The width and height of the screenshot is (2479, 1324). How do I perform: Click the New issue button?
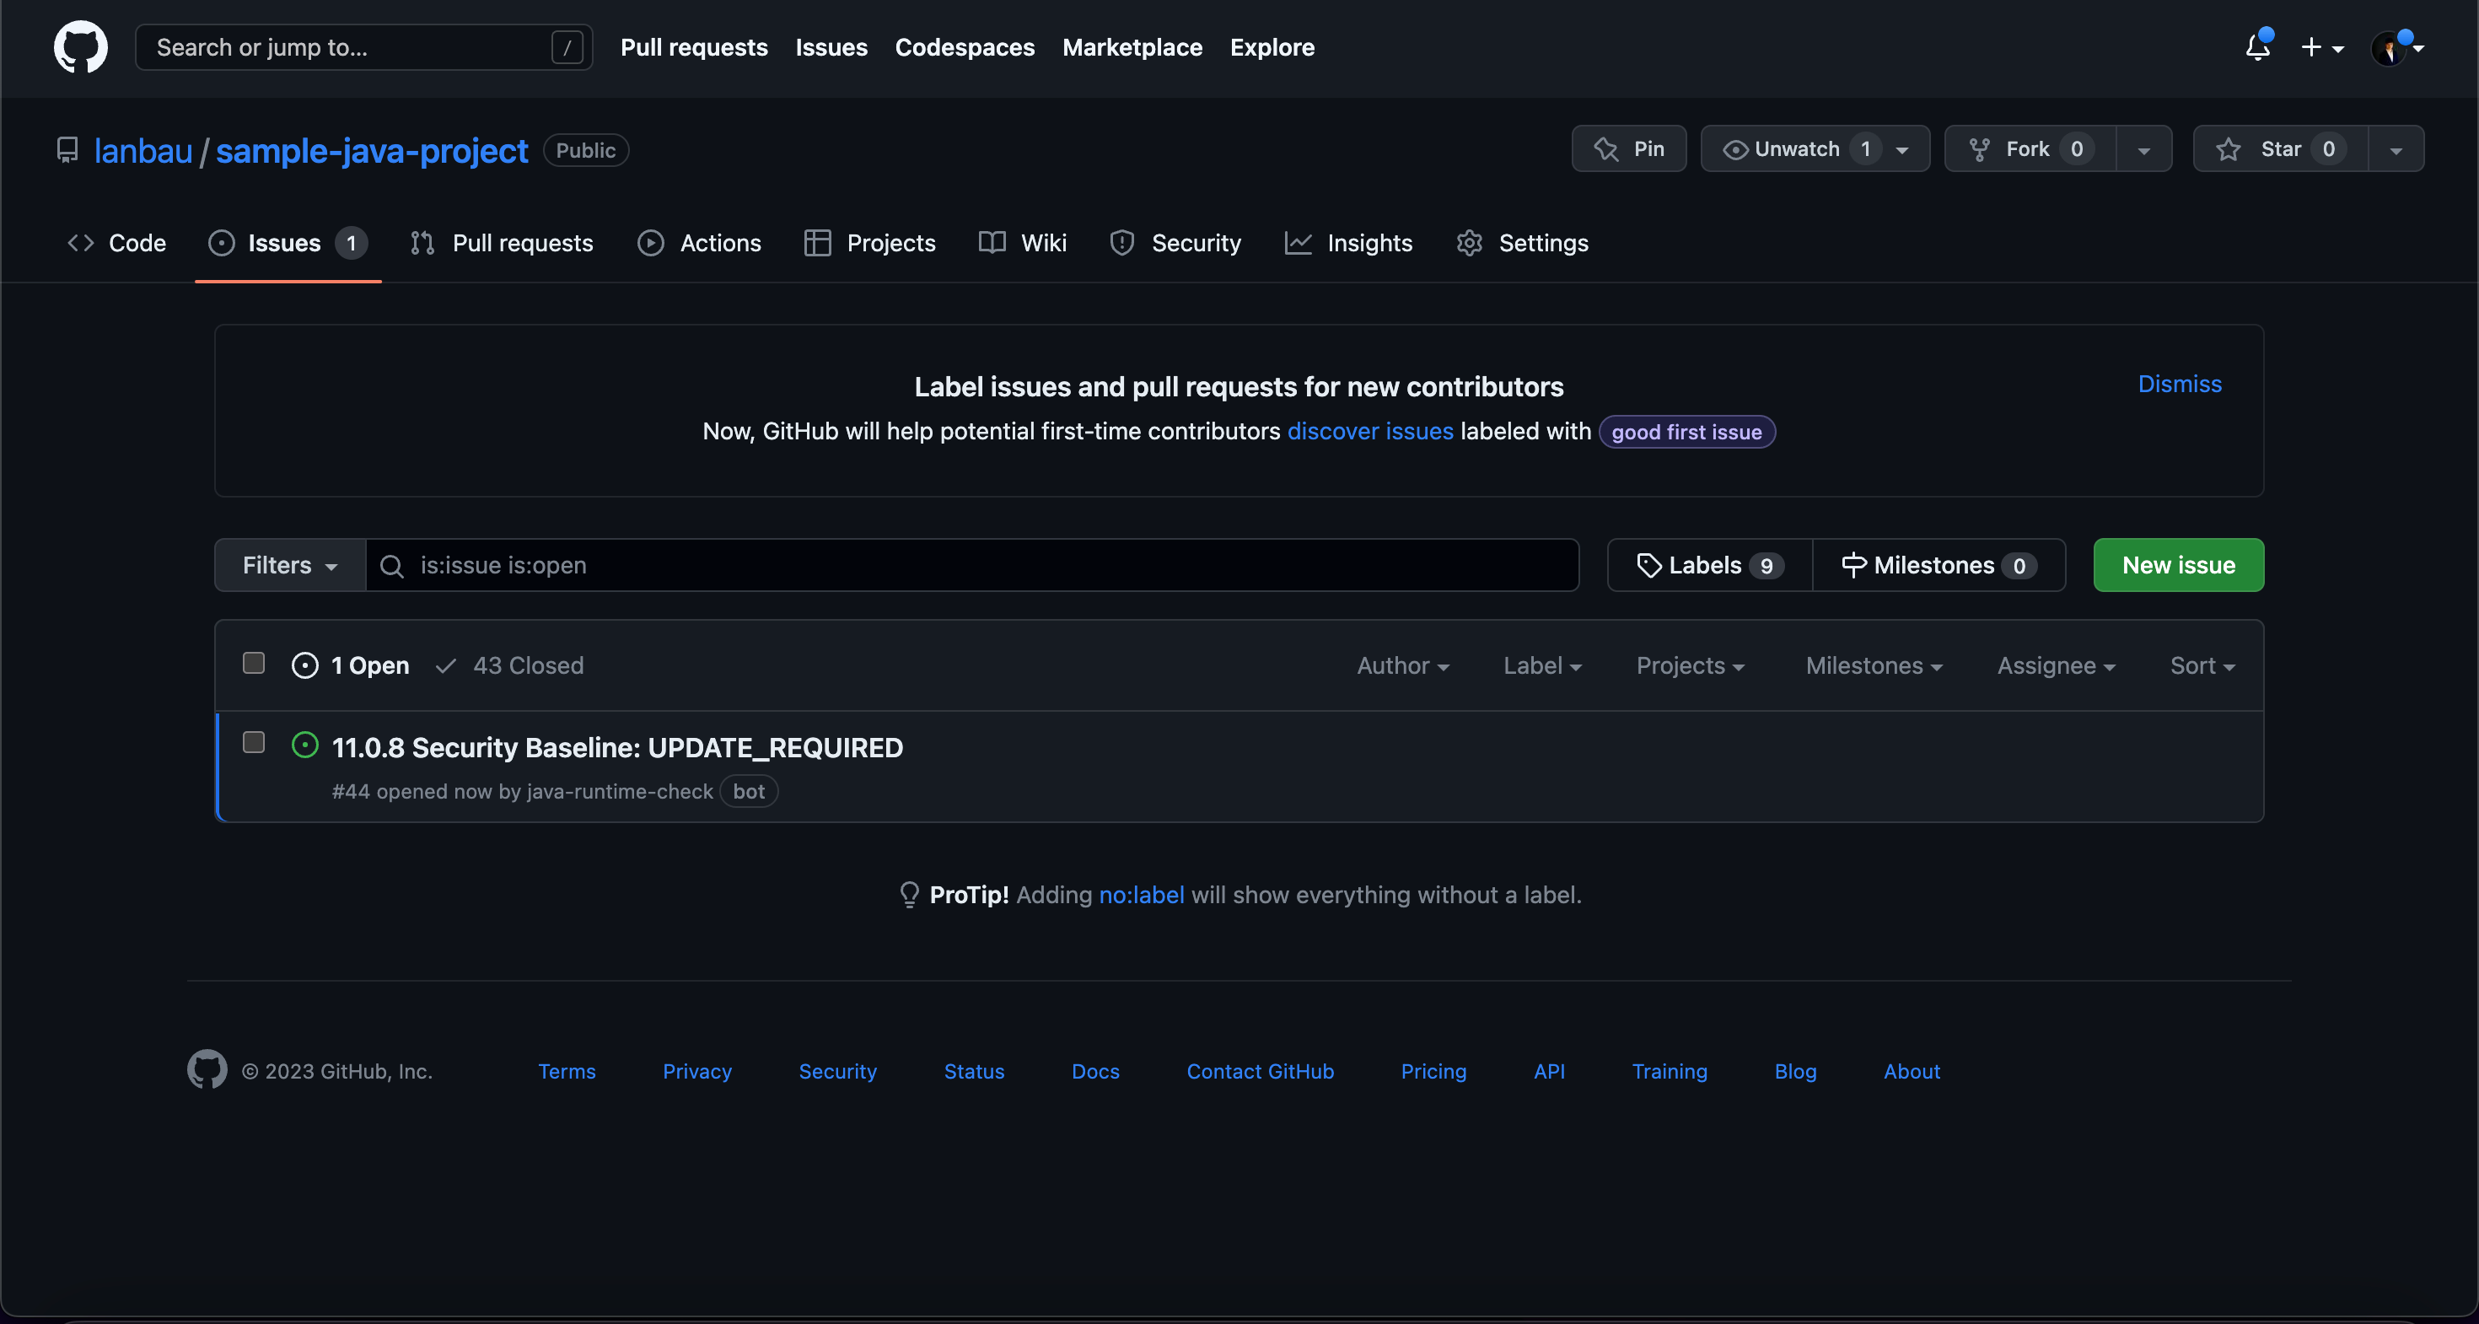[2179, 565]
